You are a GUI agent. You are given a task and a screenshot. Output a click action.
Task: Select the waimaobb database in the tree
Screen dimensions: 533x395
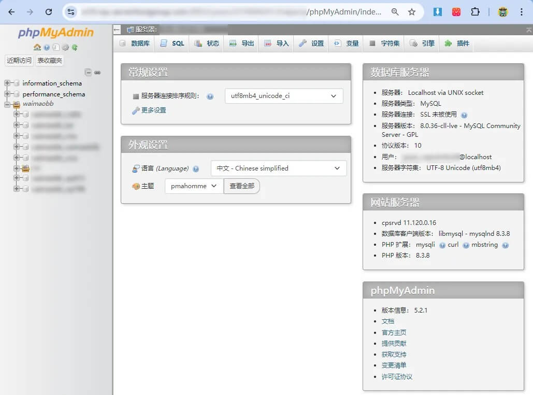click(x=38, y=103)
